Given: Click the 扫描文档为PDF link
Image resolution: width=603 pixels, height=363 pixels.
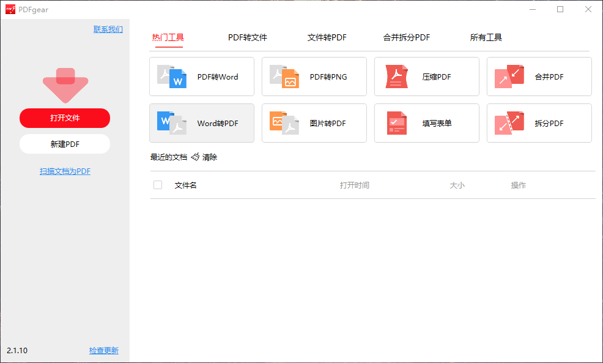Looking at the screenshot, I should [x=64, y=171].
